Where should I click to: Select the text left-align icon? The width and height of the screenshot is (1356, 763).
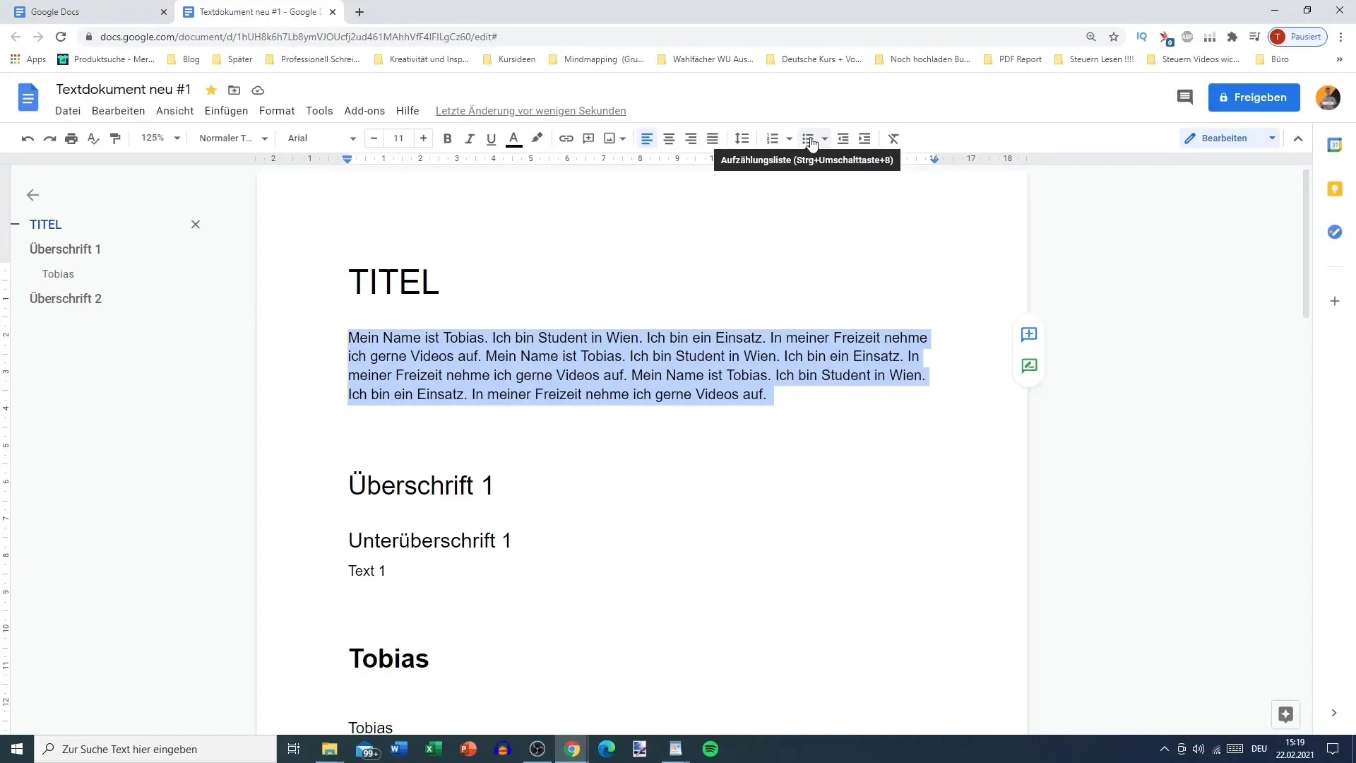(x=646, y=138)
